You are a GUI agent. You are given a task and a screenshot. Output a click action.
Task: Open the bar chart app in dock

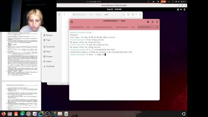[35, 114]
